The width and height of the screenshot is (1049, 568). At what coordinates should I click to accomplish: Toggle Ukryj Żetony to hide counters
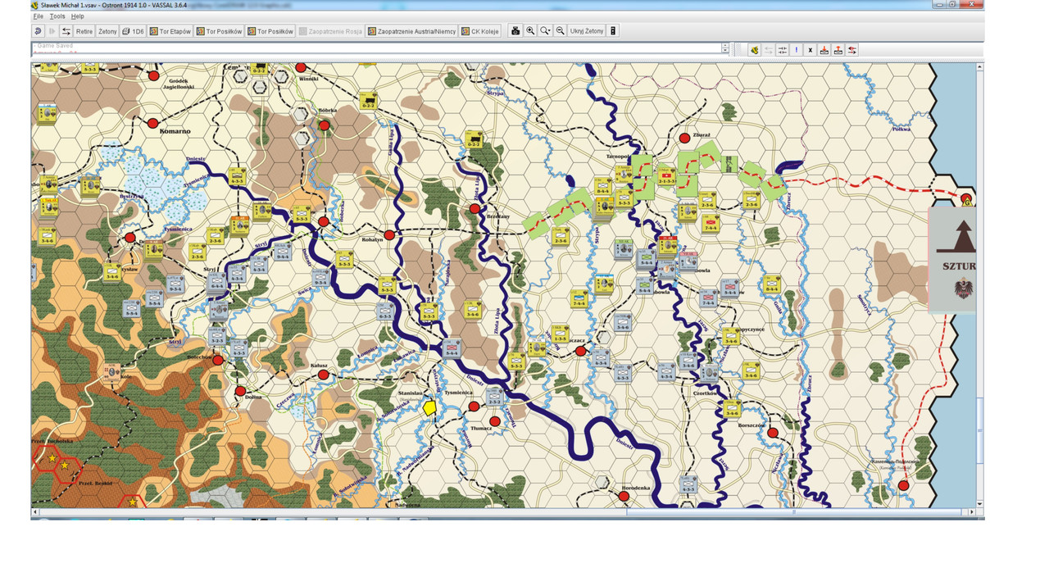(587, 31)
